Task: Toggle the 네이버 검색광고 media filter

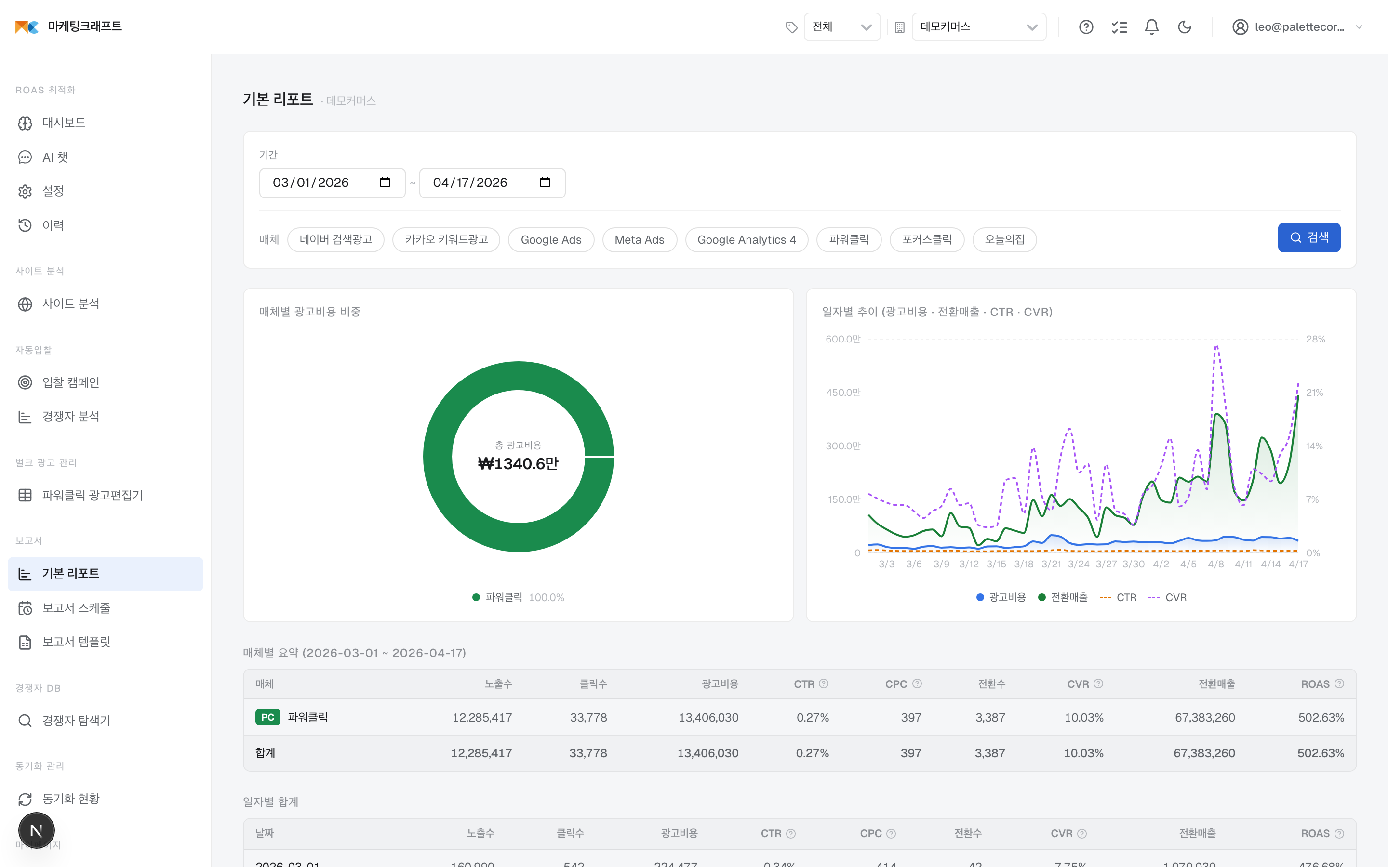Action: 335,240
